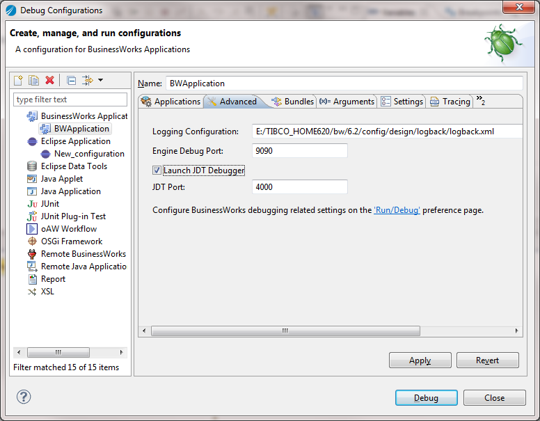
Task: Toggle the Launch JDT Debugger checkbox
Action: coord(157,170)
